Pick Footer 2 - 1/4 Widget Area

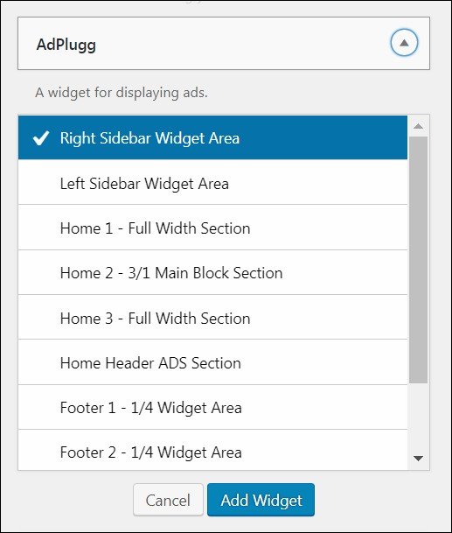213,450
